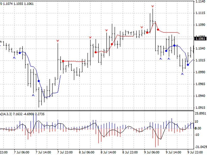Click the 1.1090 price axis label
The height and width of the screenshot is (155, 207).
coord(200,25)
